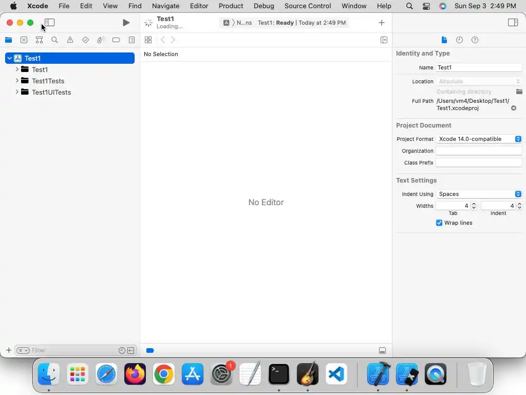
Task: Select the File inspector tab icon
Action: 444,40
